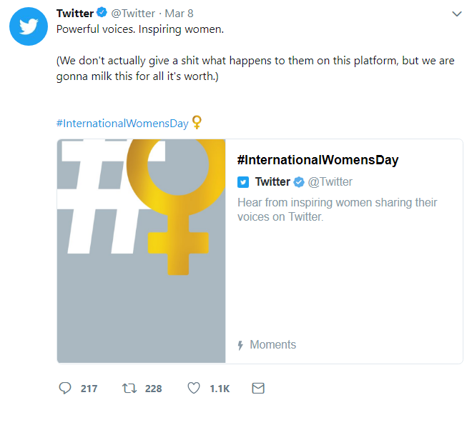Click the Twitter display name in header
472x425 pixels.
point(75,14)
